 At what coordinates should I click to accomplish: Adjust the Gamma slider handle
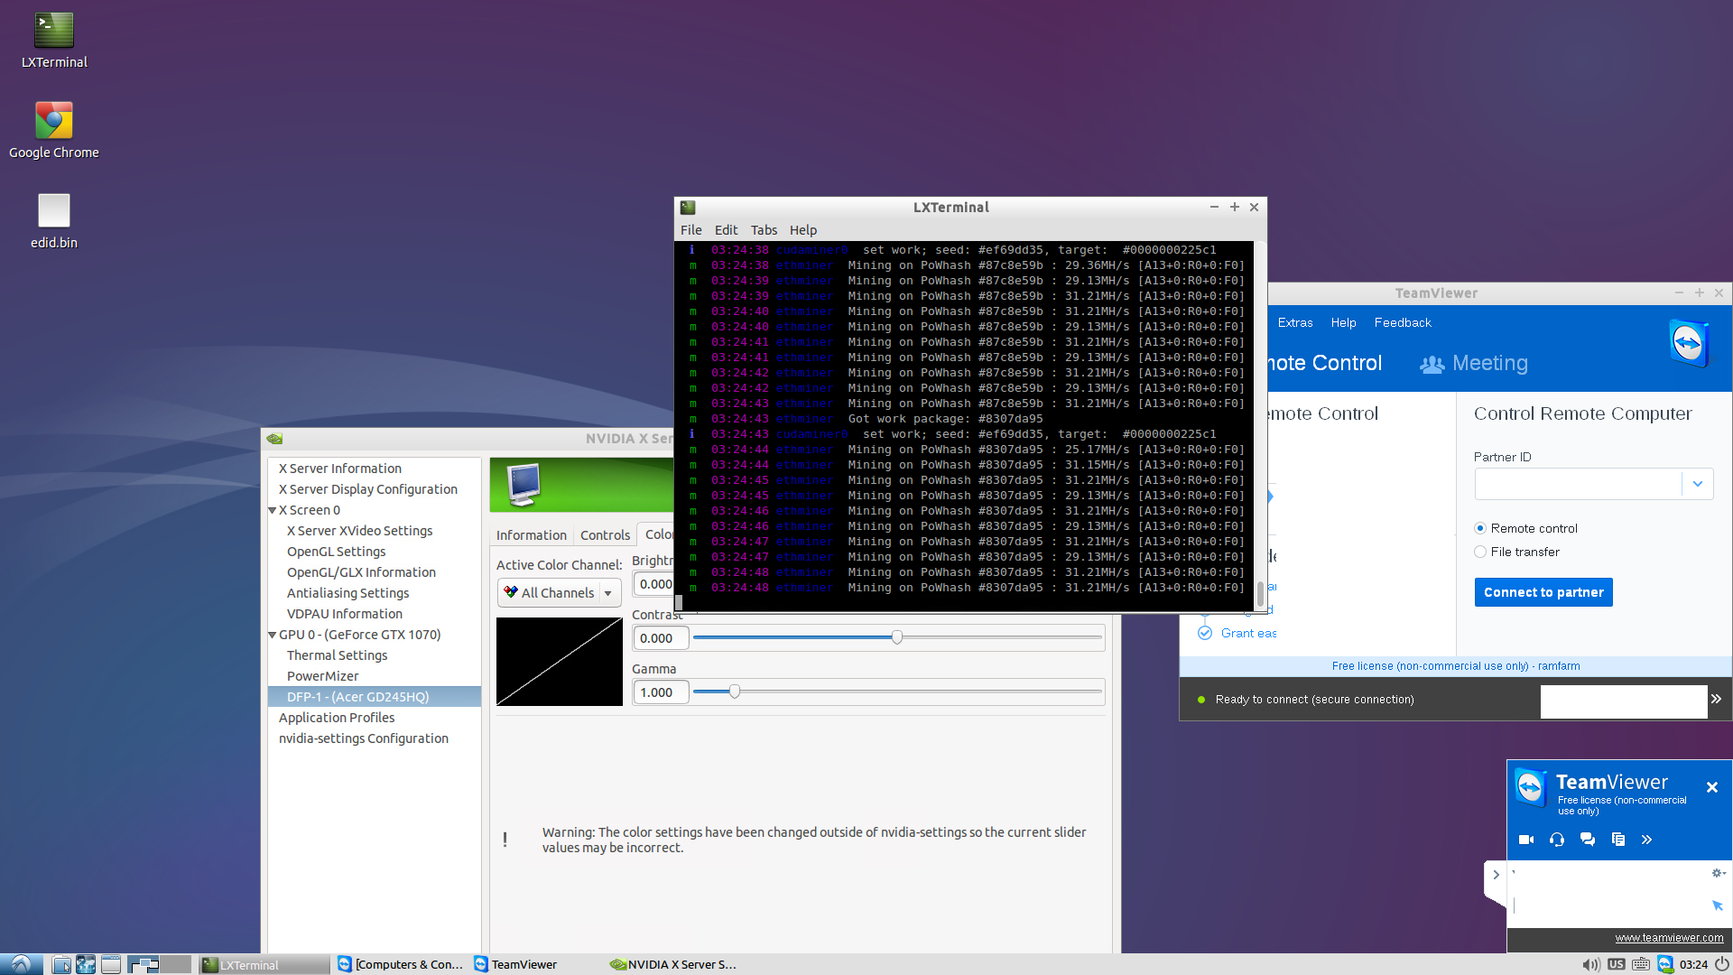[735, 692]
